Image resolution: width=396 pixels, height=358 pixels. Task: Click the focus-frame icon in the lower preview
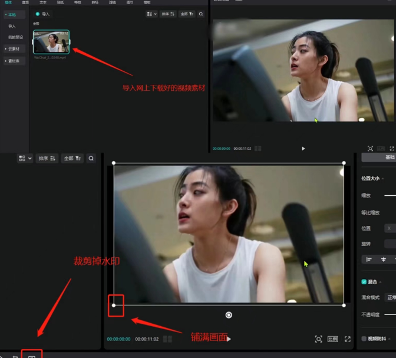click(318, 339)
